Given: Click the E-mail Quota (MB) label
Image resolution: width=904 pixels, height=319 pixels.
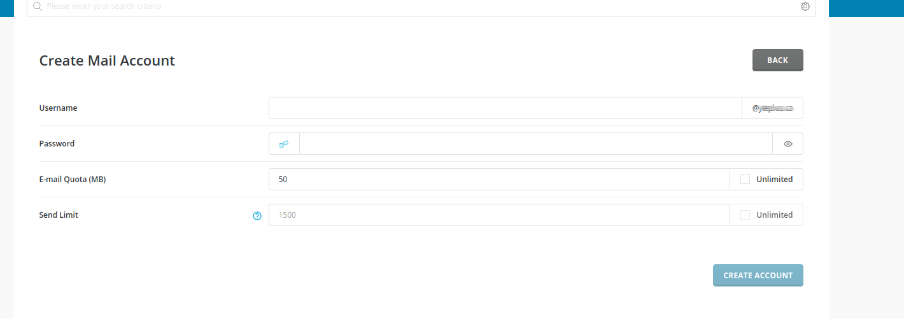Looking at the screenshot, I should tap(73, 180).
